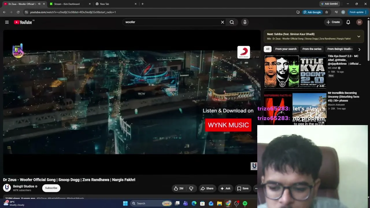This screenshot has width=370, height=208.
Task: Switch to the New Tab browser tab
Action: point(104,4)
